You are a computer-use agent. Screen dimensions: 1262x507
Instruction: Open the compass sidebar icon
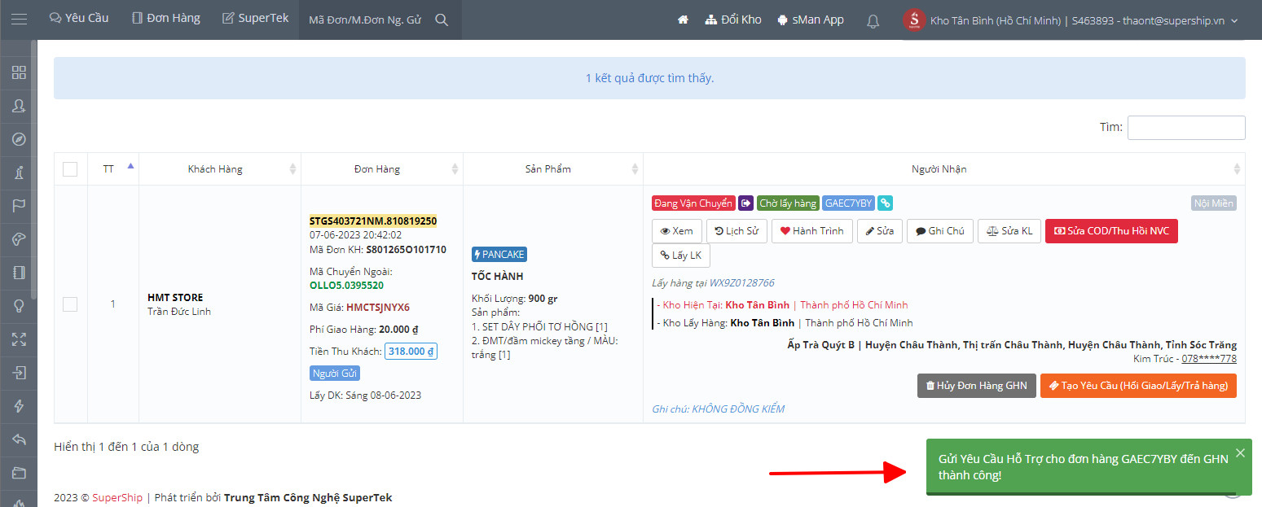tap(19, 139)
